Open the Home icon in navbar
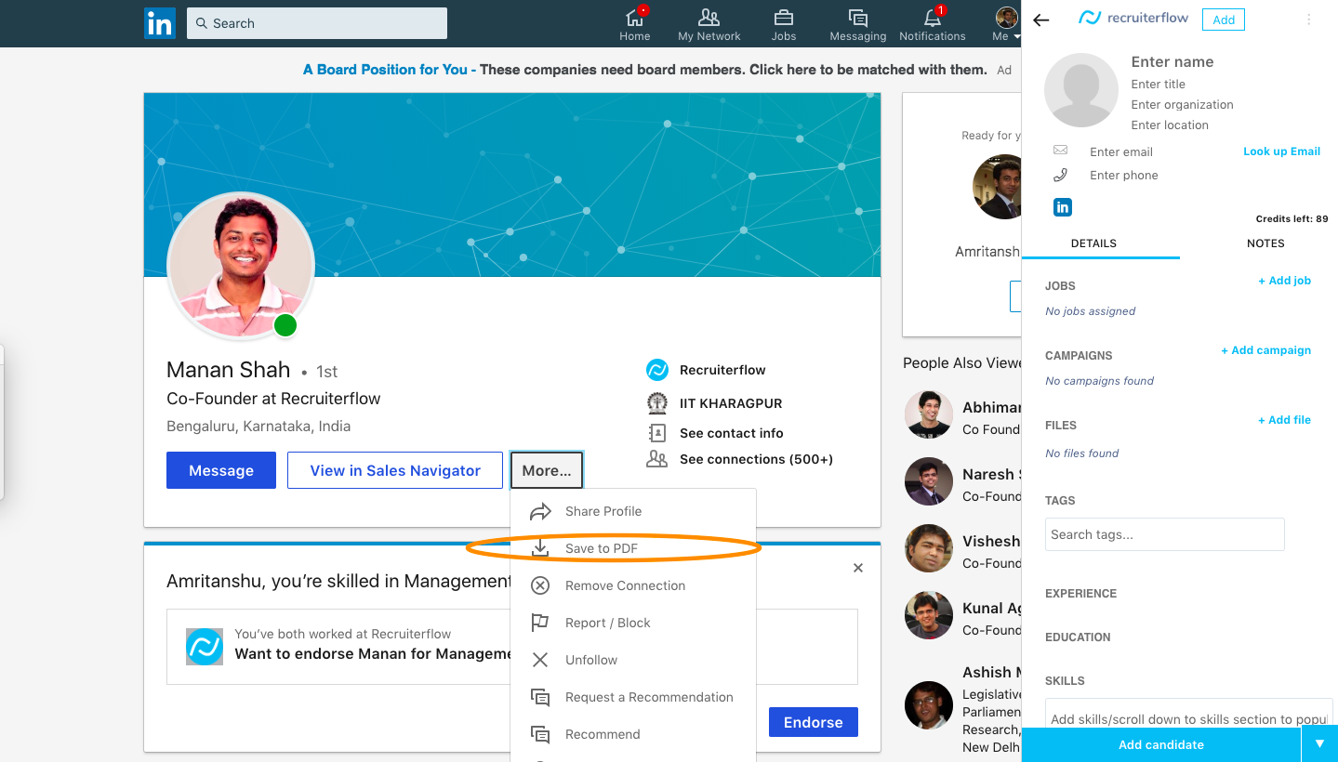 (x=635, y=18)
